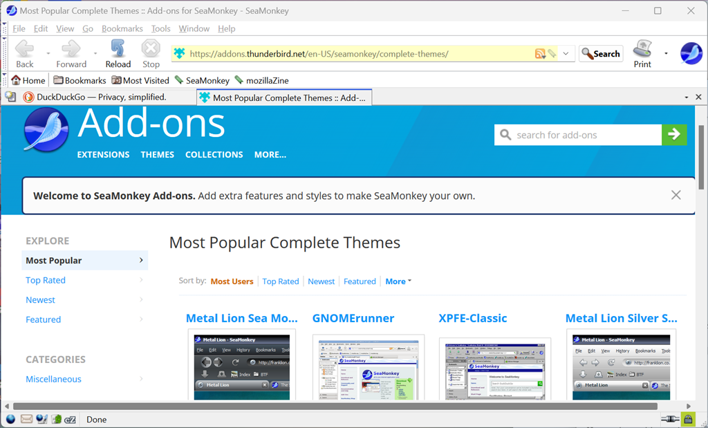This screenshot has width=708, height=428.
Task: Open Address Book from status bar icon
Action: [x=57, y=420]
